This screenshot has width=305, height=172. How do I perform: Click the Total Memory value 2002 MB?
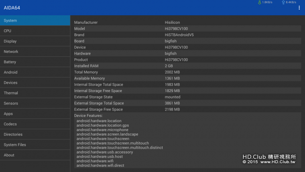coord(172,72)
